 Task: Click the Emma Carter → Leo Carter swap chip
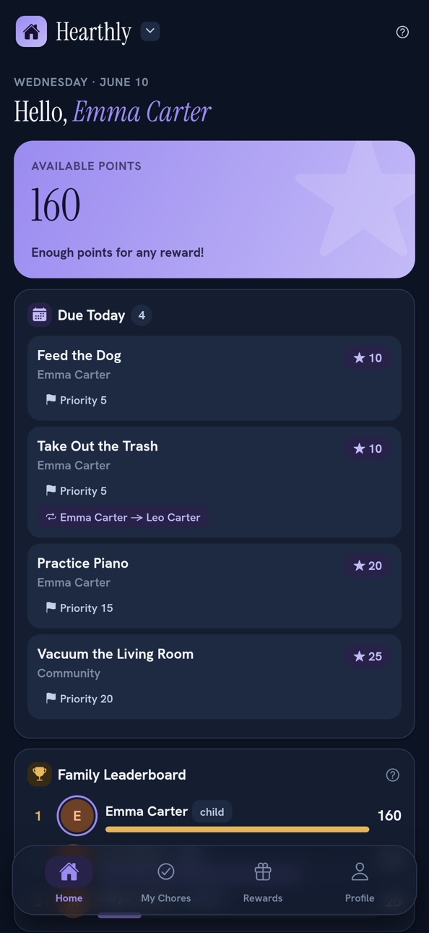[x=123, y=517]
